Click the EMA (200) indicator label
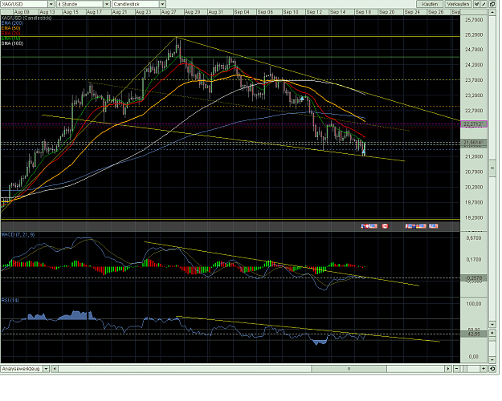This screenshot has height=401, width=502. [11, 23]
